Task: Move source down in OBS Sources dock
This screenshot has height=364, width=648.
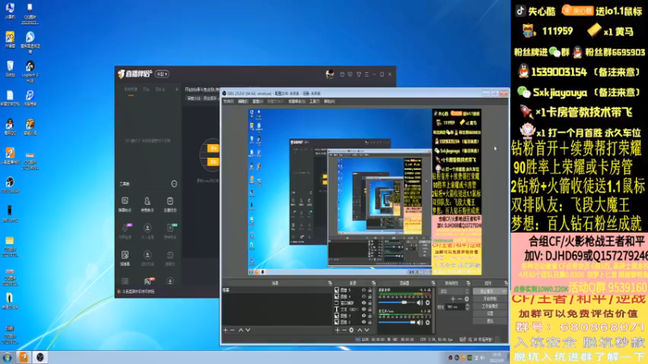Action: [x=367, y=330]
